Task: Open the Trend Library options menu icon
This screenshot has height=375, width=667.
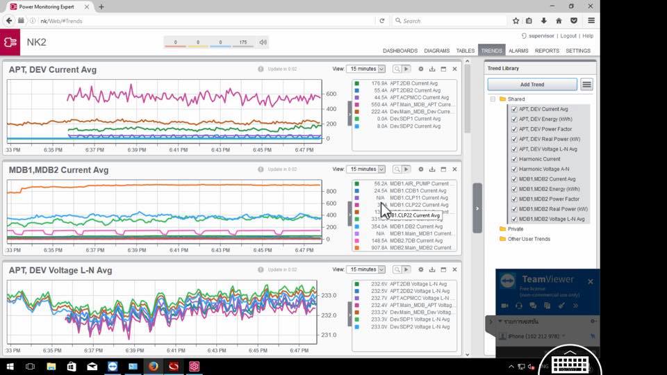Action: (x=586, y=85)
